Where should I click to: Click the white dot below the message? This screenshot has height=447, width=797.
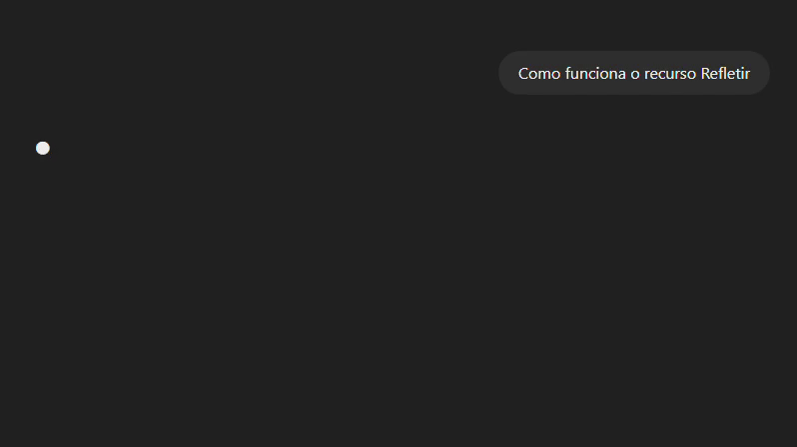[43, 148]
